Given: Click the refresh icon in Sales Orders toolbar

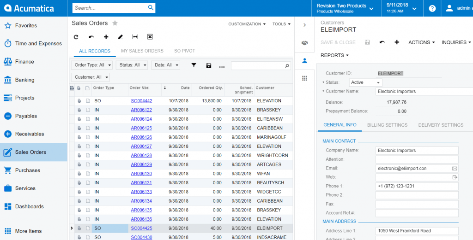Looking at the screenshot, I should [x=76, y=37].
